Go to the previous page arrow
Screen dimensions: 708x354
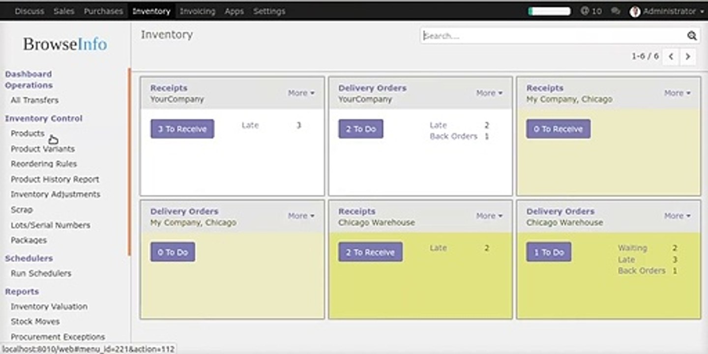click(x=671, y=57)
